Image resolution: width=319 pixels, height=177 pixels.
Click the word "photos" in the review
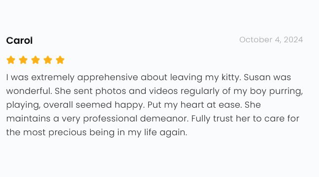tap(111, 91)
